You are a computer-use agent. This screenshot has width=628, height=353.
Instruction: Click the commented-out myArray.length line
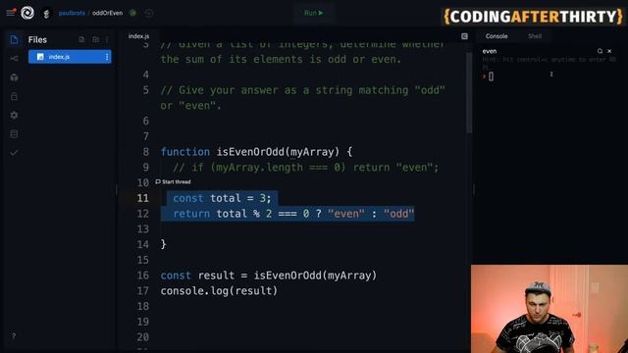[305, 168]
